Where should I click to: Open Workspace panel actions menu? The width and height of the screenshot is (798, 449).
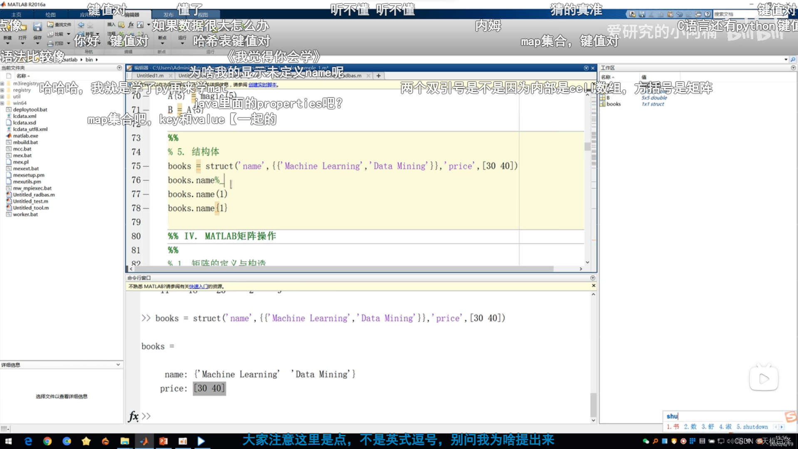[793, 68]
